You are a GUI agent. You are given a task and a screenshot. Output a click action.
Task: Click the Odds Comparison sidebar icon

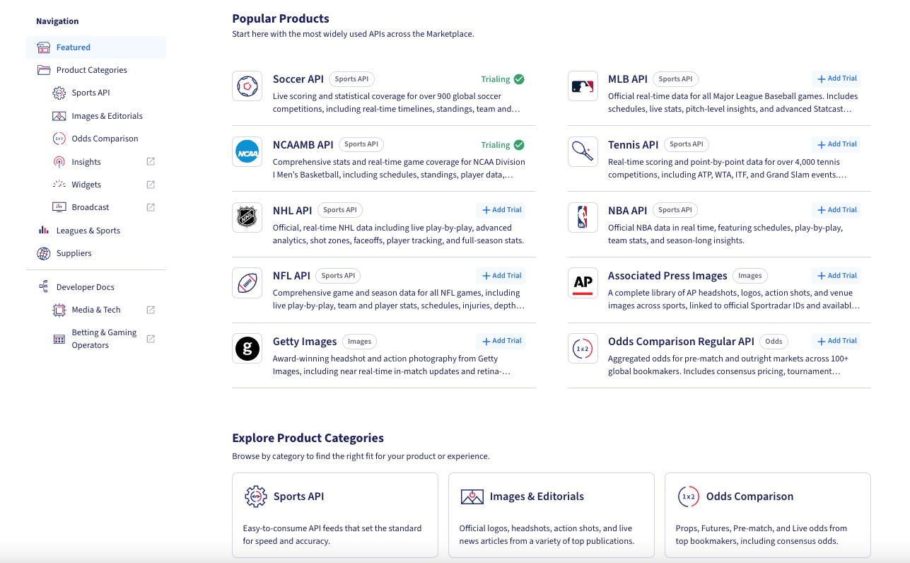pos(59,139)
